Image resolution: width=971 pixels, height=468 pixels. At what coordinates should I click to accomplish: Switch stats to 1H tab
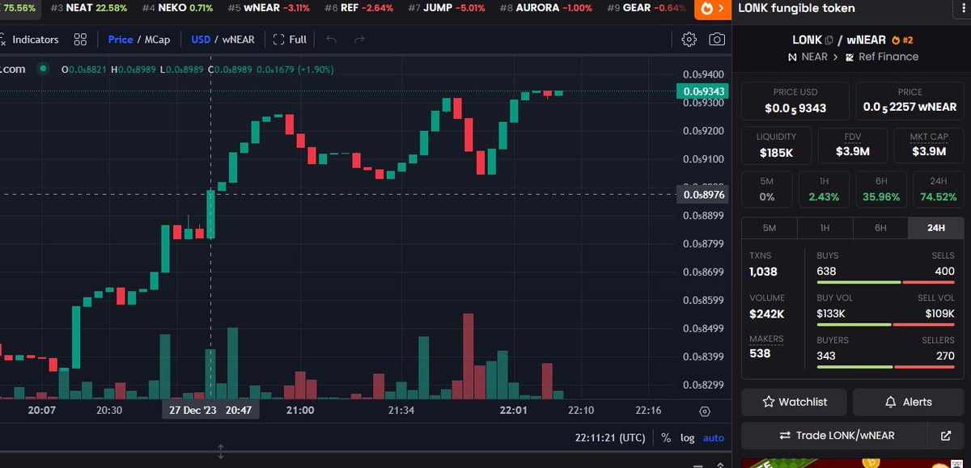coord(825,228)
